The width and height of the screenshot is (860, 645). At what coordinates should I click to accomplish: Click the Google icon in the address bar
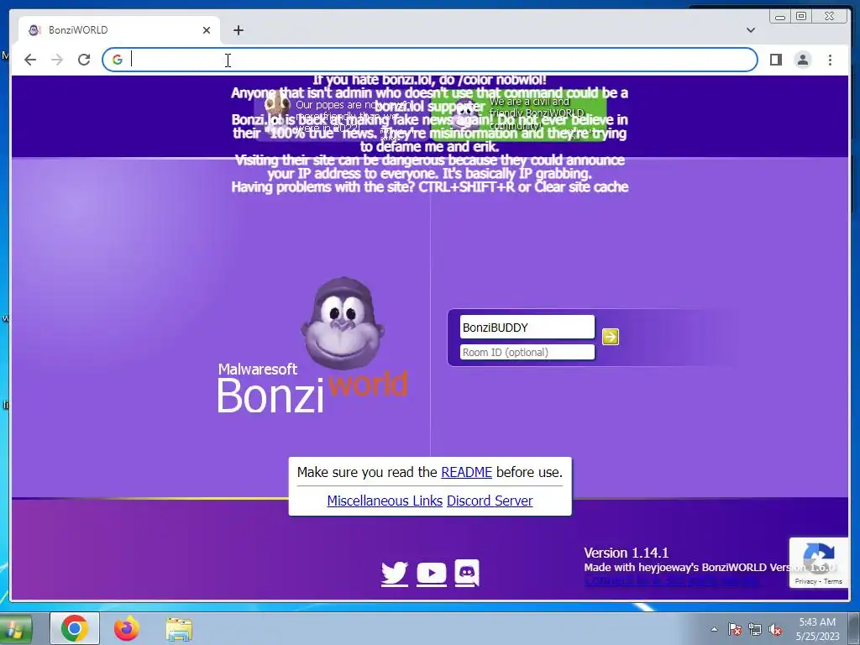[118, 60]
